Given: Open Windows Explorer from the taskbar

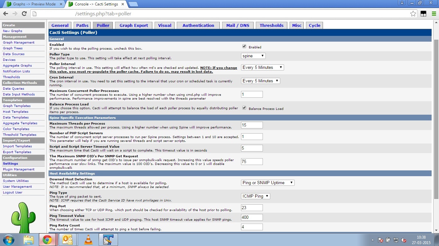Looking at the screenshot, I should pos(29,240).
